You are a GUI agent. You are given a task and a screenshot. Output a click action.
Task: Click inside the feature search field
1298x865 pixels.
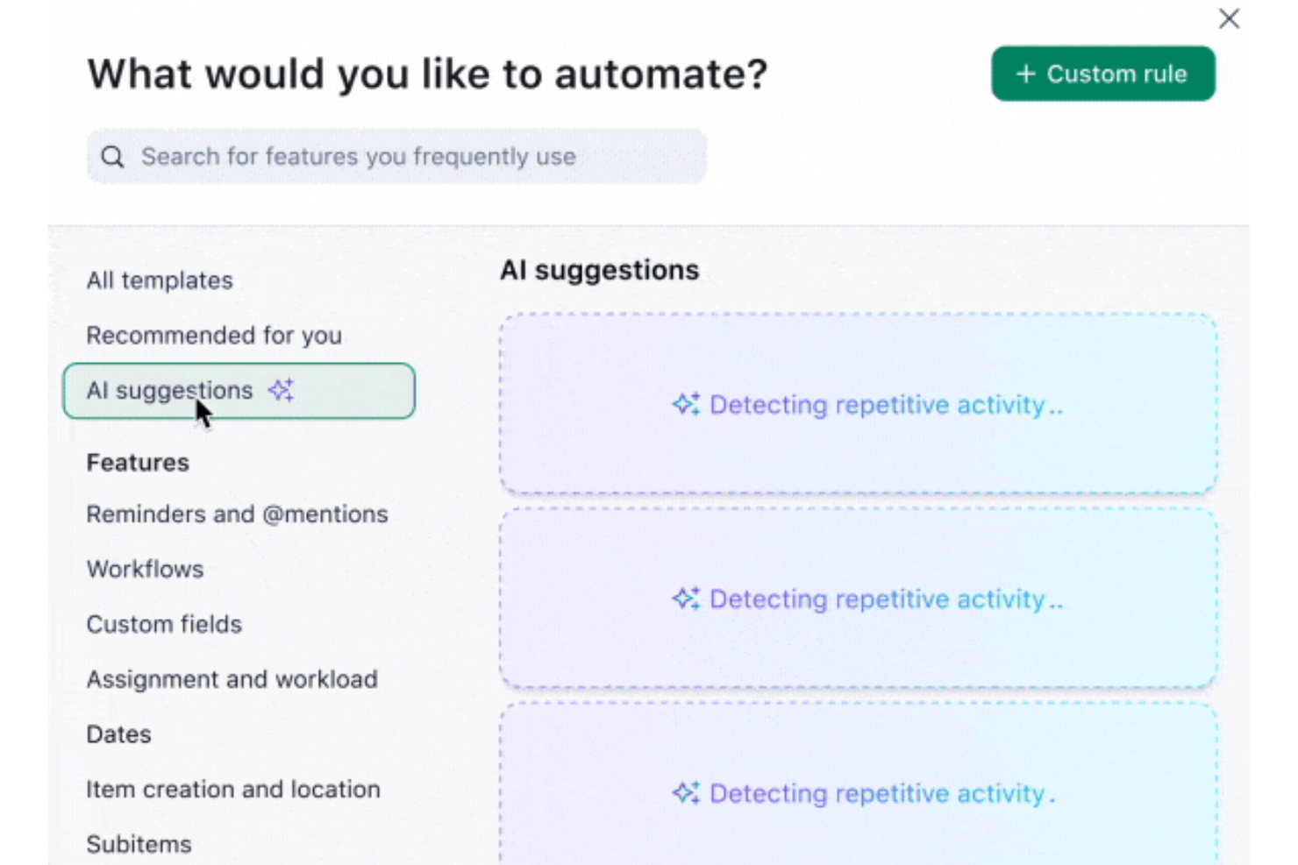(x=395, y=156)
